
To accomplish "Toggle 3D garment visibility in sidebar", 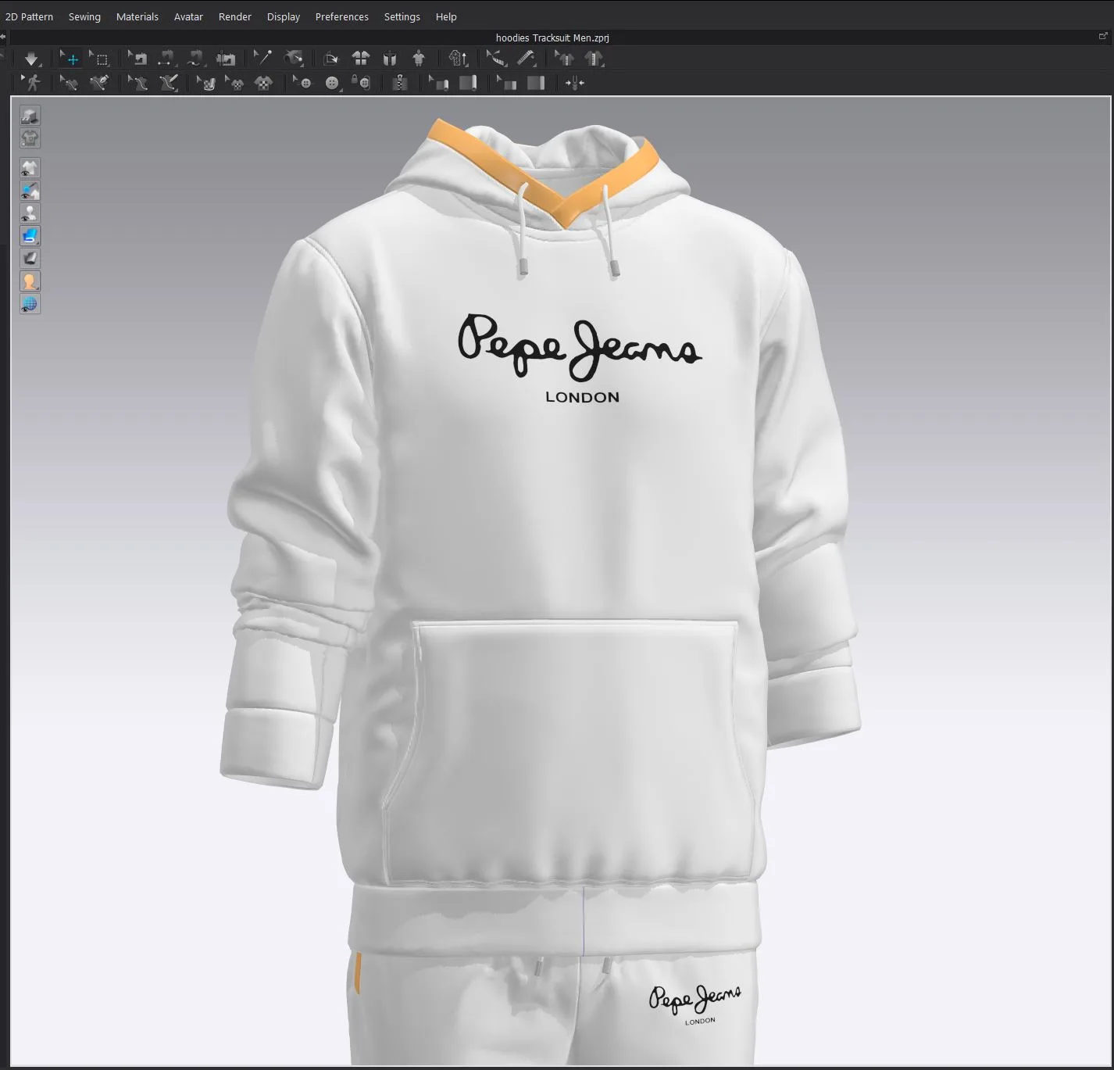I will coord(30,167).
